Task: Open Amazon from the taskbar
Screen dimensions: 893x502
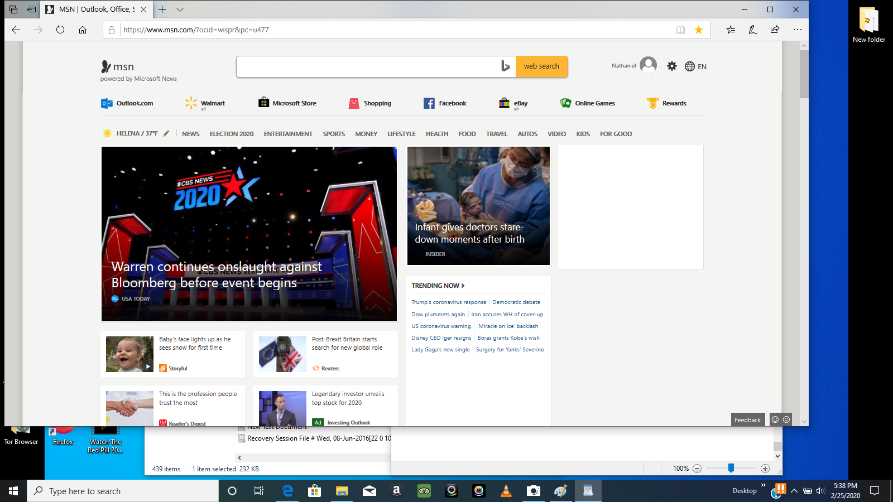Action: click(x=396, y=491)
